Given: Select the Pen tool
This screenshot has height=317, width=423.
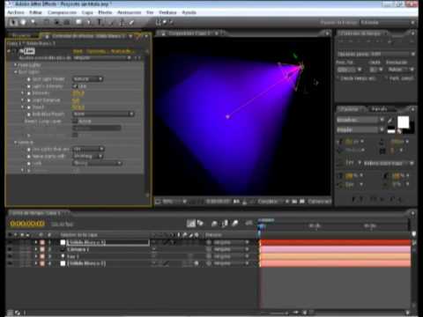Looking at the screenshot, I should point(89,22).
